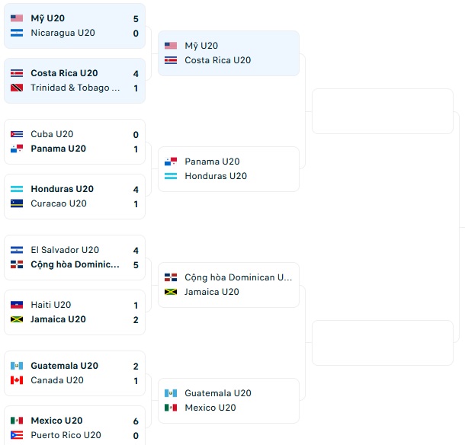Click the Nicaragua U20 flag icon
465x445 pixels.
click(x=17, y=33)
